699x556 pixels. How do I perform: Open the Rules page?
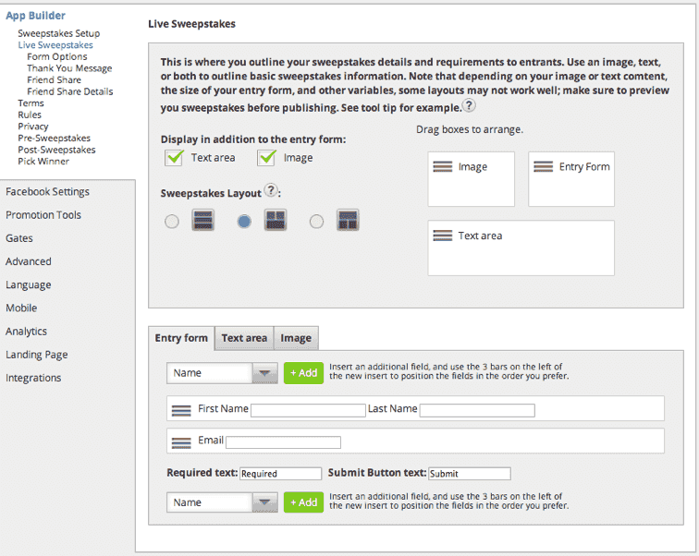[30, 115]
